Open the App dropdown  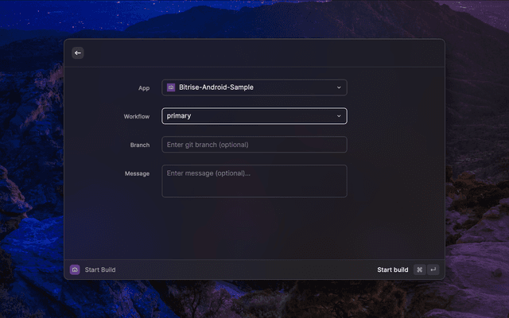point(254,87)
